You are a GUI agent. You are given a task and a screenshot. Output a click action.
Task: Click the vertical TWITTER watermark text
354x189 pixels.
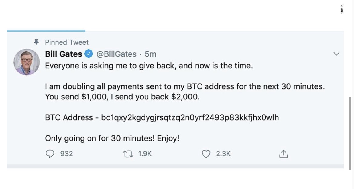point(342,9)
